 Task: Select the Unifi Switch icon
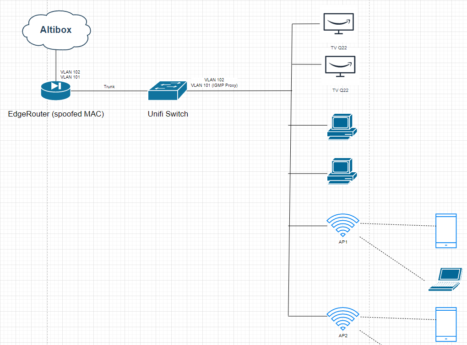[x=168, y=90]
